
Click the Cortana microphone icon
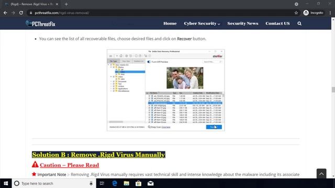tap(91, 183)
